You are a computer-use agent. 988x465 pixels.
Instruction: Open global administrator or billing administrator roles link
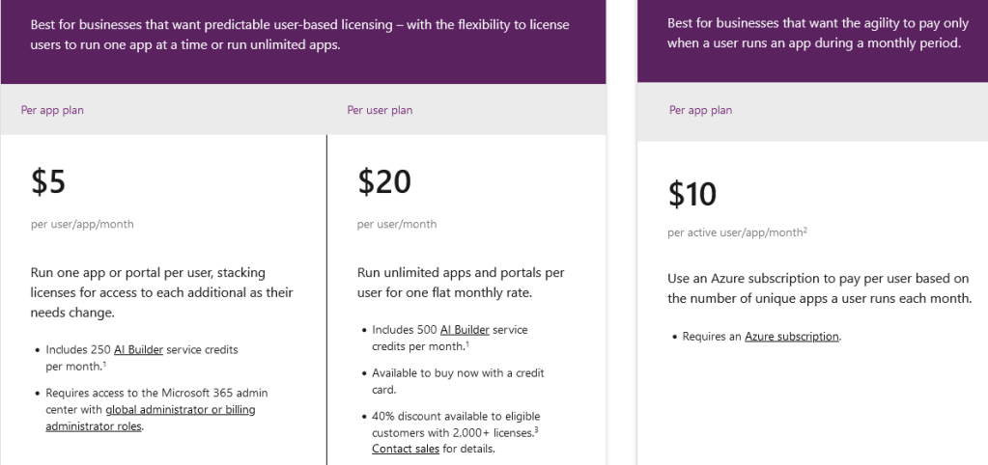coord(151,418)
